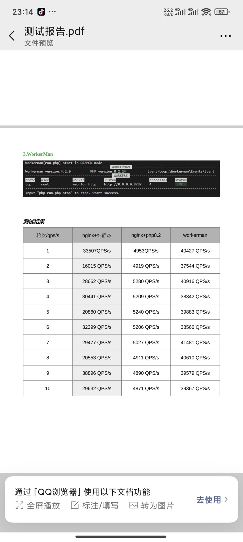
Task: Tap the back arrow icon
Action: (12, 35)
